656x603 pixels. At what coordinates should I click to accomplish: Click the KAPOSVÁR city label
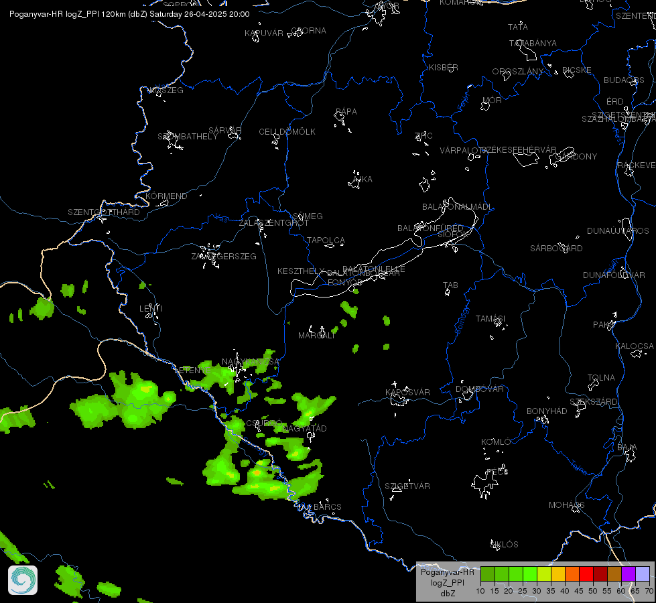point(407,393)
